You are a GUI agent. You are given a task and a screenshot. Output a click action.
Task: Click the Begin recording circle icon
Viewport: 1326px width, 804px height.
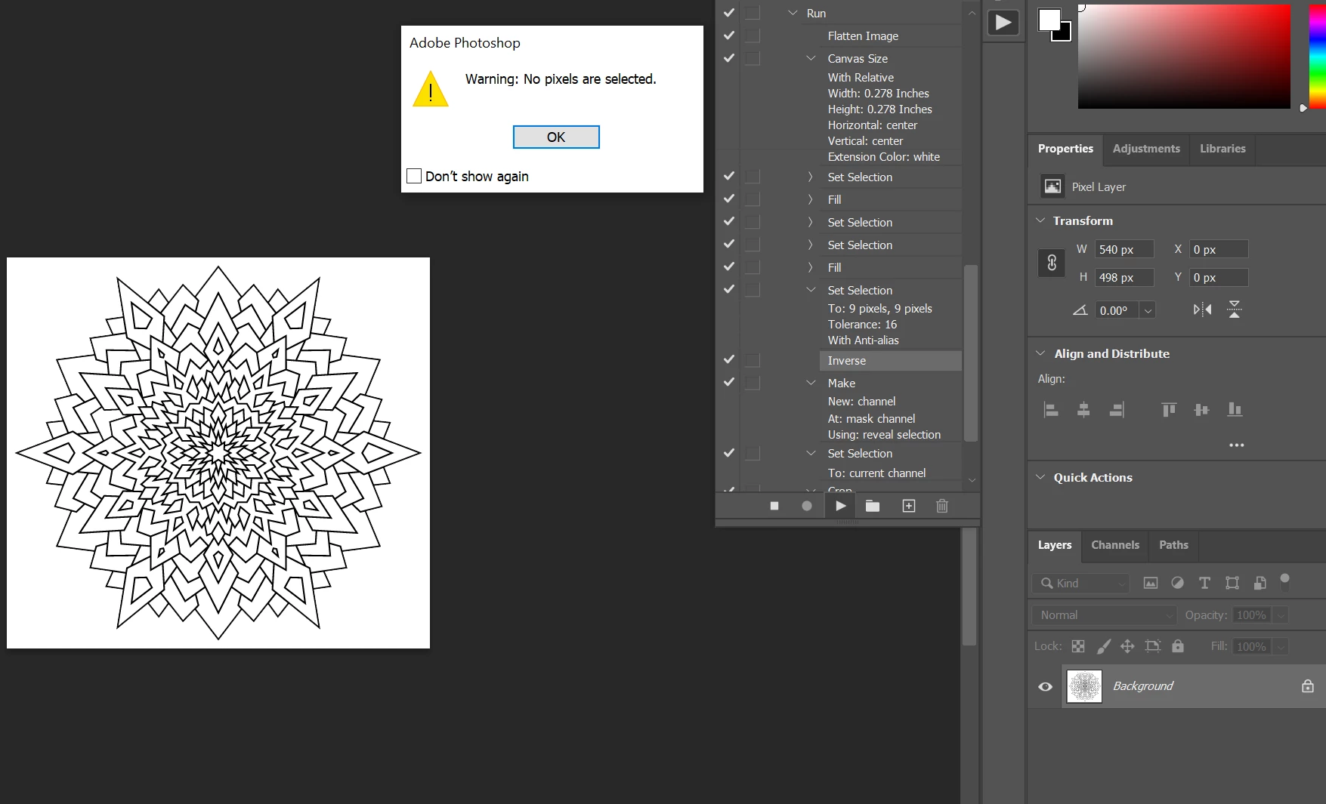click(x=807, y=506)
